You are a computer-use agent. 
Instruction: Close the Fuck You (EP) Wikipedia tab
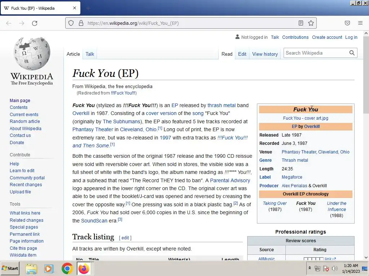tap(75, 8)
